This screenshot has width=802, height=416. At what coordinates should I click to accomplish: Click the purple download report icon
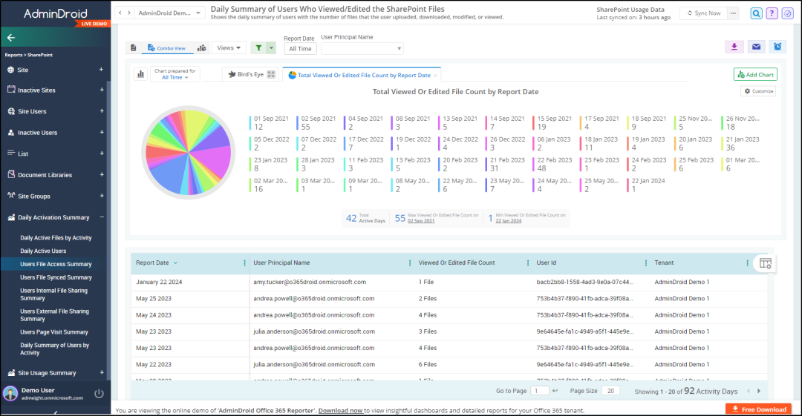[x=734, y=47]
